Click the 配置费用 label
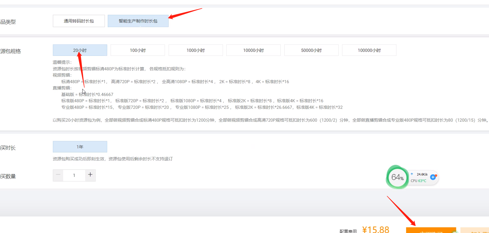 click(348, 231)
